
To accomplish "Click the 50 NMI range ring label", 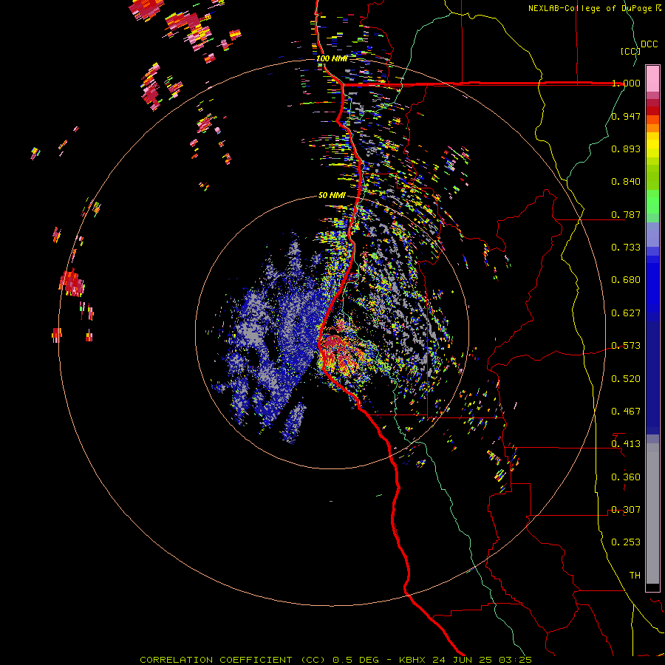I will point(332,195).
